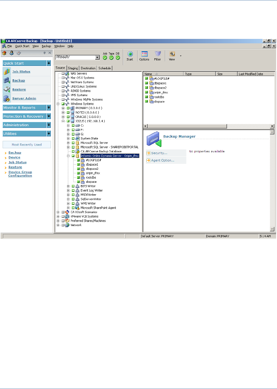Click the Tape status green check icon
This screenshot has height=389, width=277.
[111, 58]
